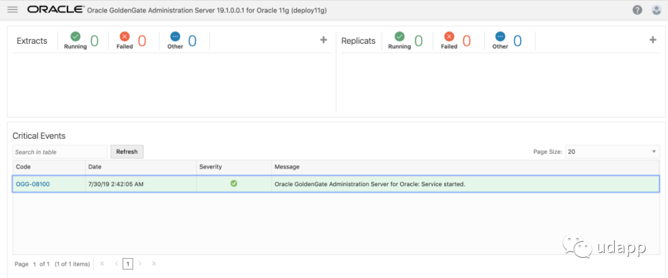668x278 pixels.
Task: Open the OGG-08100 event code link
Action: (x=33, y=183)
